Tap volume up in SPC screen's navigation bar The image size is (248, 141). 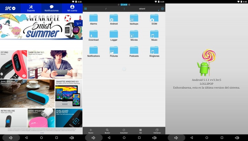click(72, 138)
